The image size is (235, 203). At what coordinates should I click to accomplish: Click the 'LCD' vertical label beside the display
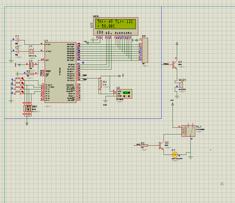[x=91, y=25]
